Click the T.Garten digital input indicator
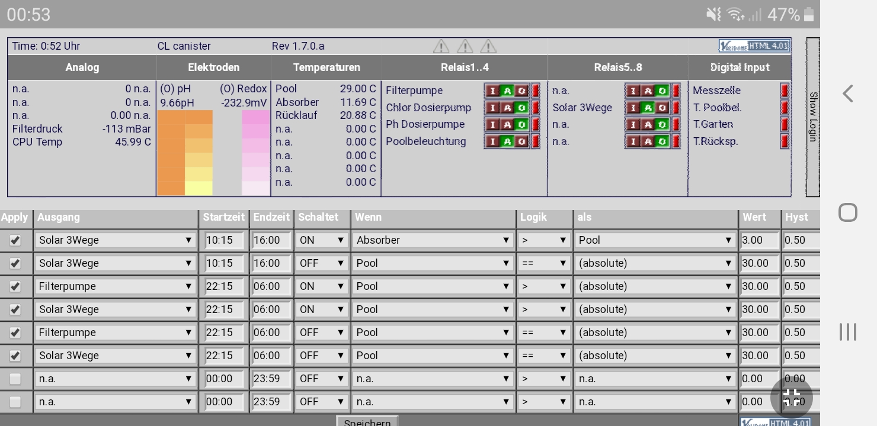 [x=785, y=124]
